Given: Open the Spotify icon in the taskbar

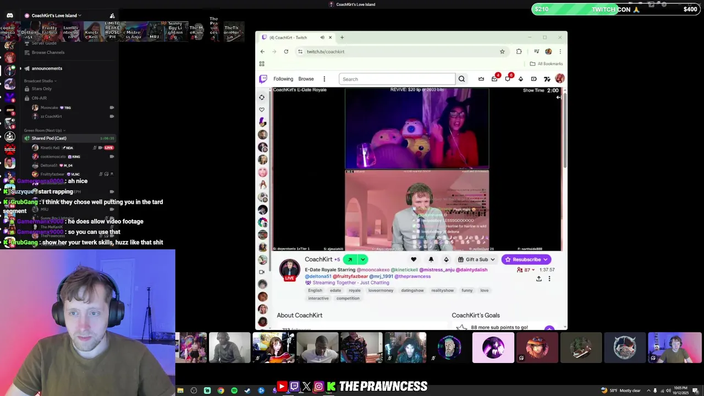Looking at the screenshot, I should point(234,391).
